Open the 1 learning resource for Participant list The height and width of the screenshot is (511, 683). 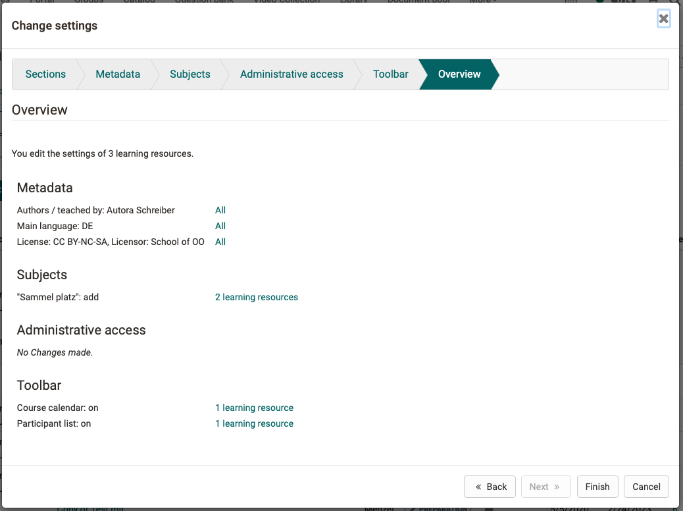point(254,423)
